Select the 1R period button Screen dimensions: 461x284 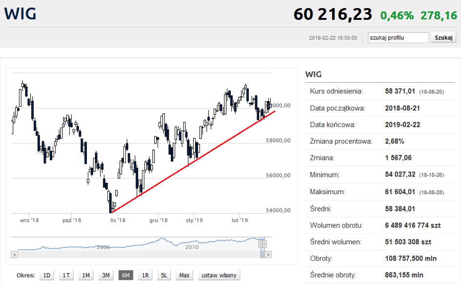pos(145,275)
